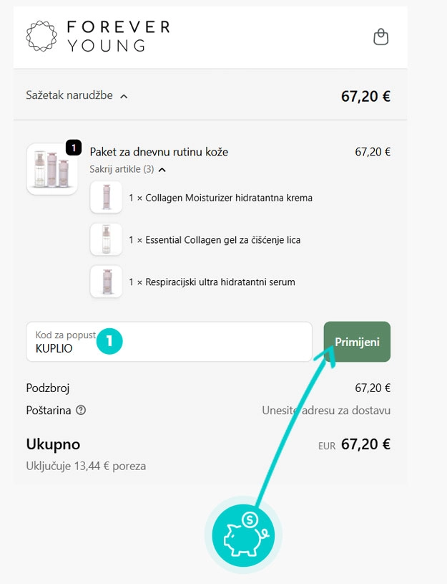Click the Respiracijski ultra hidratantni serum thumbnail
Image resolution: width=447 pixels, height=584 pixels.
[106, 281]
